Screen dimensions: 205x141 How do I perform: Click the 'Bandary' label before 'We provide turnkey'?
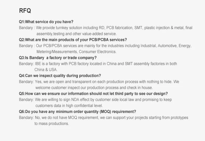(26, 28)
